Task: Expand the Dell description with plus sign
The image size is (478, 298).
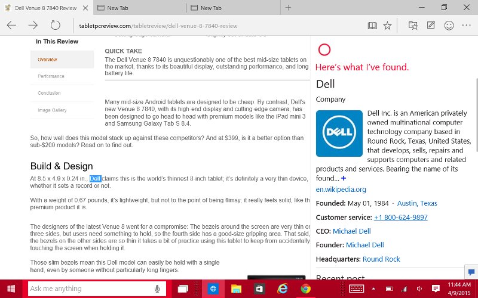Action: (x=344, y=178)
